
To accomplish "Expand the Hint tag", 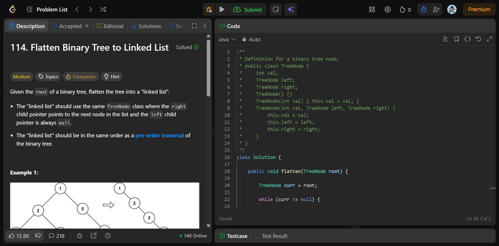I will tap(112, 76).
